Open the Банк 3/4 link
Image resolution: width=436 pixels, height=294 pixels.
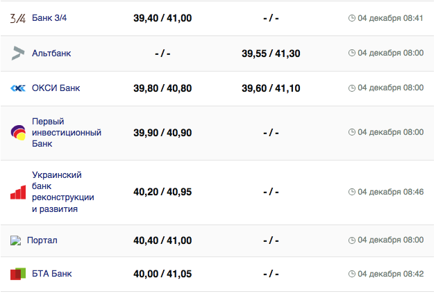pyautogui.click(x=49, y=18)
